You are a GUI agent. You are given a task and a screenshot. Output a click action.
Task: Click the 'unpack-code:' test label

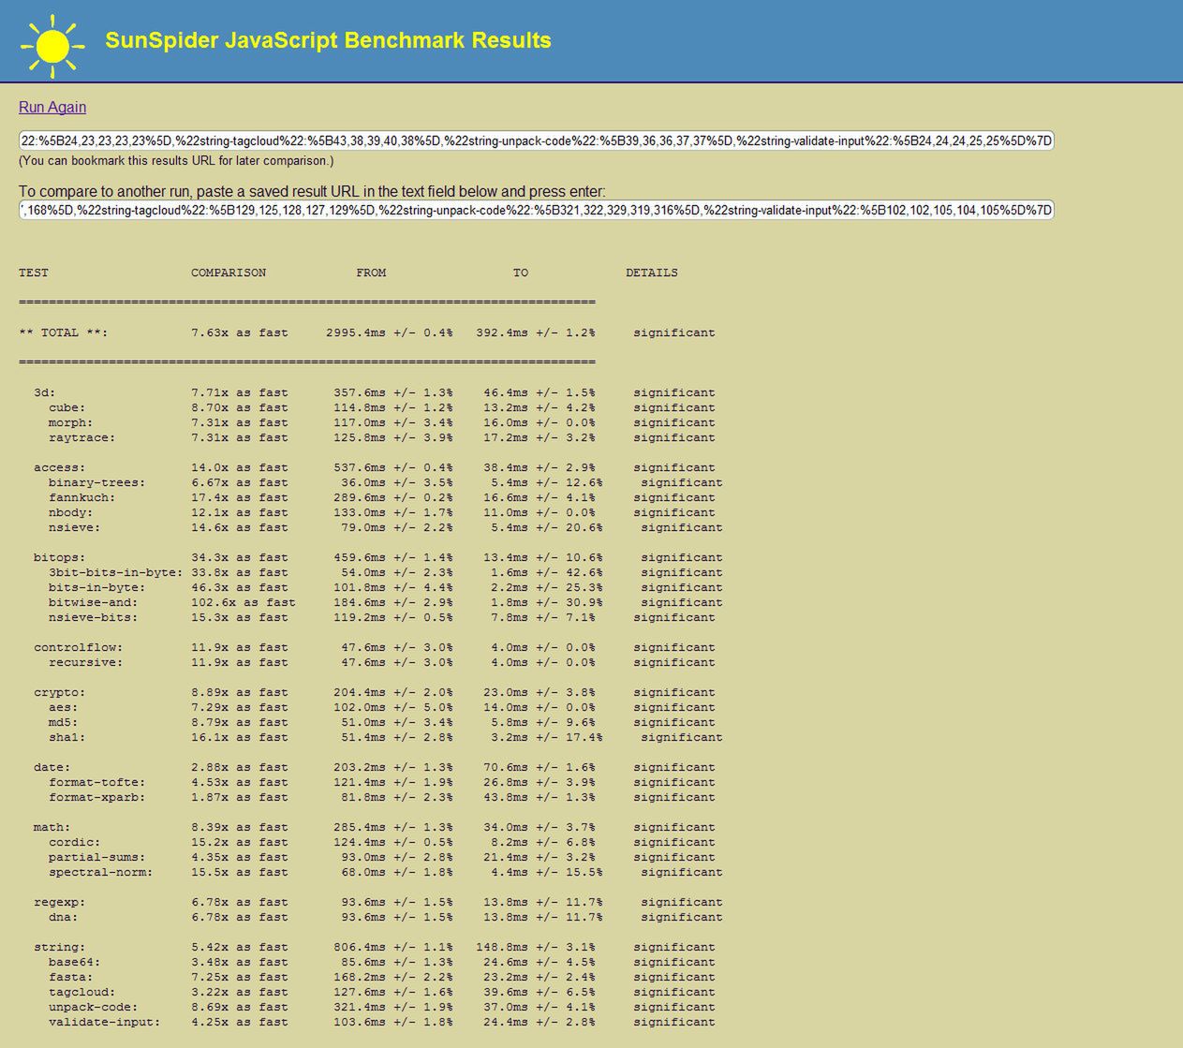(x=94, y=1008)
